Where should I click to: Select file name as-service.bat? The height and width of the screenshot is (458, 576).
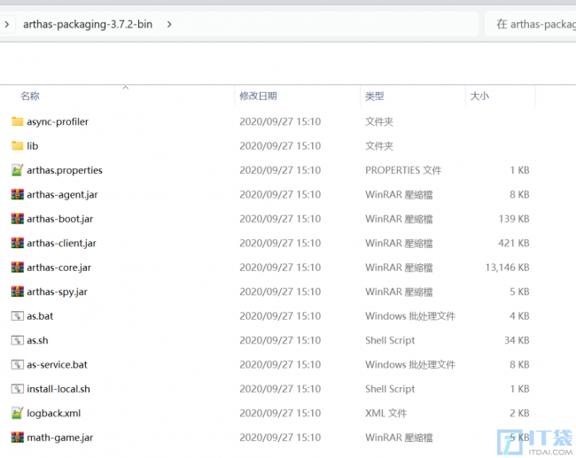pyautogui.click(x=57, y=364)
